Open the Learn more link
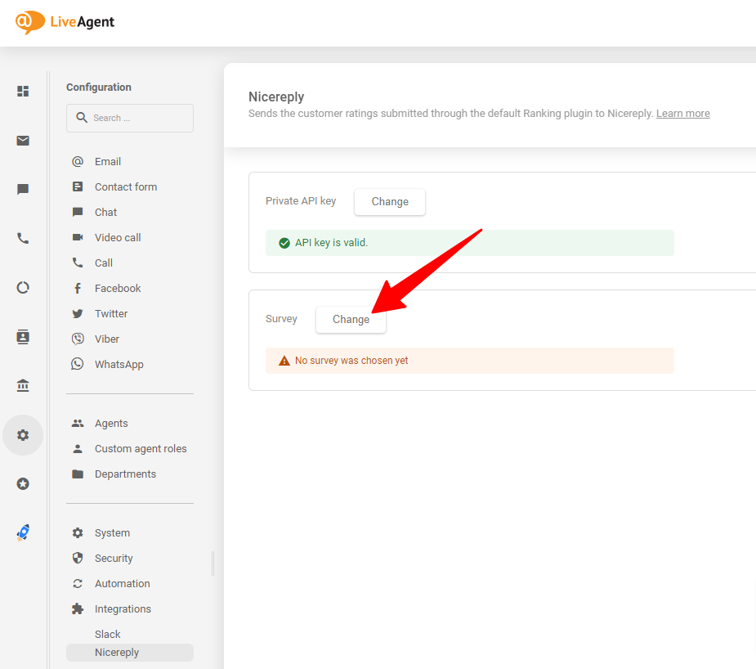 click(682, 113)
